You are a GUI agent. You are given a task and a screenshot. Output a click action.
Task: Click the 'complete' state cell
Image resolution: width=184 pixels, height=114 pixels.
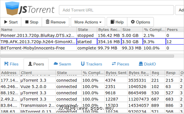coord(87,48)
